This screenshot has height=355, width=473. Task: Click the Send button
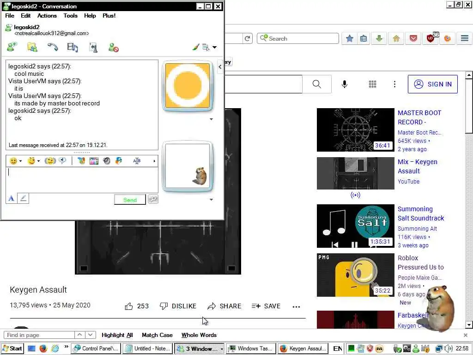pyautogui.click(x=130, y=200)
